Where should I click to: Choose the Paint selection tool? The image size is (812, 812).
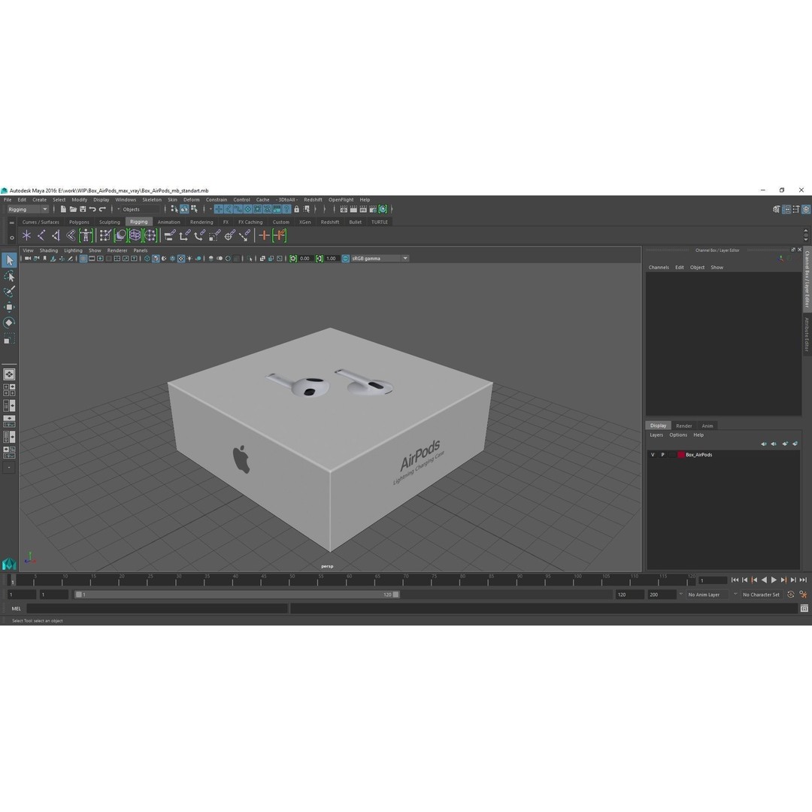tap(9, 292)
